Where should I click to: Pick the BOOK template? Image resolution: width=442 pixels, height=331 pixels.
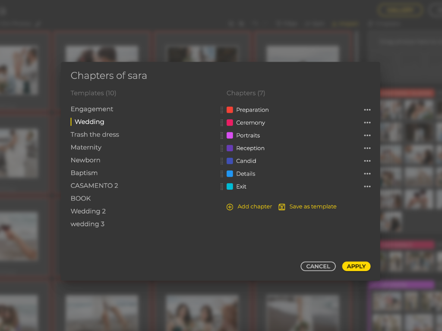coord(81,198)
